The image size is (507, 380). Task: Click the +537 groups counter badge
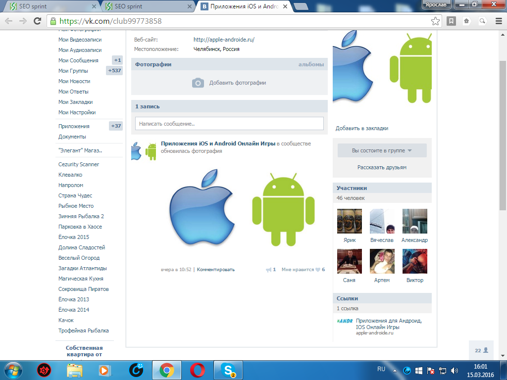(x=114, y=70)
